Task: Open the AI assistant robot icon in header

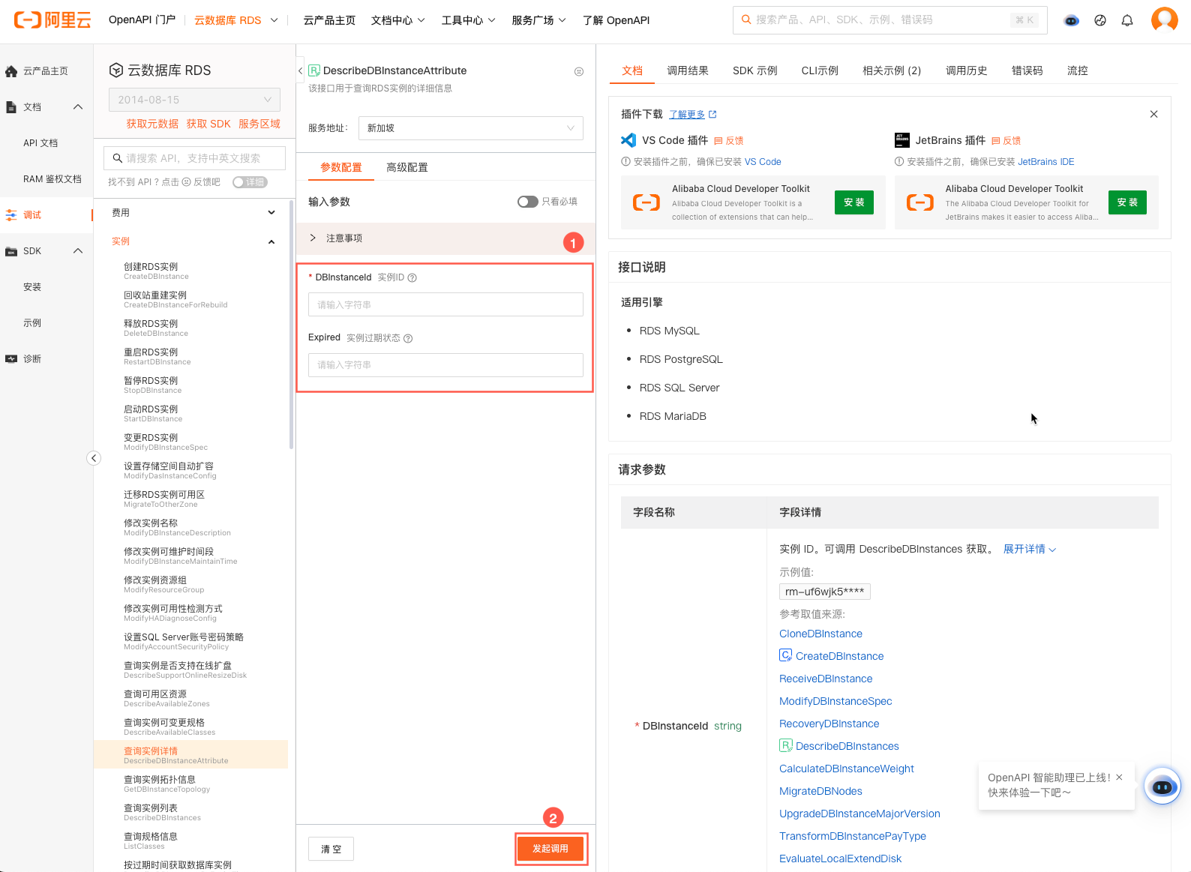Action: [x=1072, y=20]
